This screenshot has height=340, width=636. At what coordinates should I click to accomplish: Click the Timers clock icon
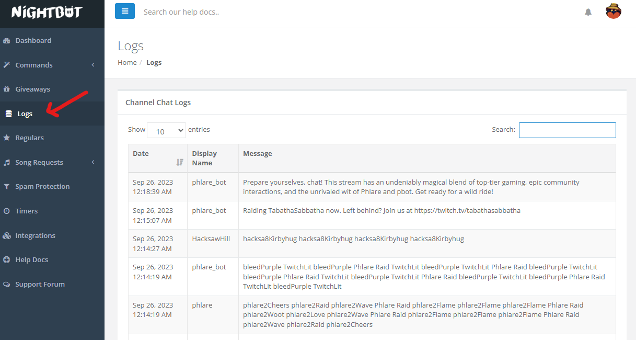7,211
